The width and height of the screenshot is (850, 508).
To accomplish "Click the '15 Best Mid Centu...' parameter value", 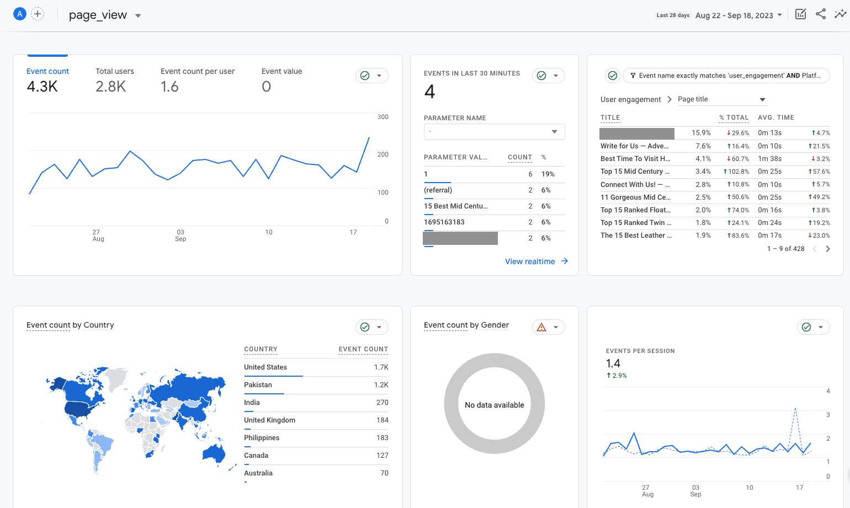I will tap(456, 206).
